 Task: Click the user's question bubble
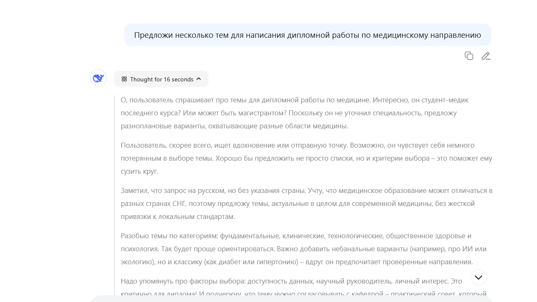coord(307,35)
